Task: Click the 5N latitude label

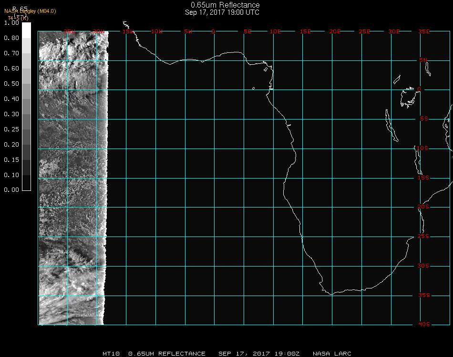Action: tap(423, 60)
